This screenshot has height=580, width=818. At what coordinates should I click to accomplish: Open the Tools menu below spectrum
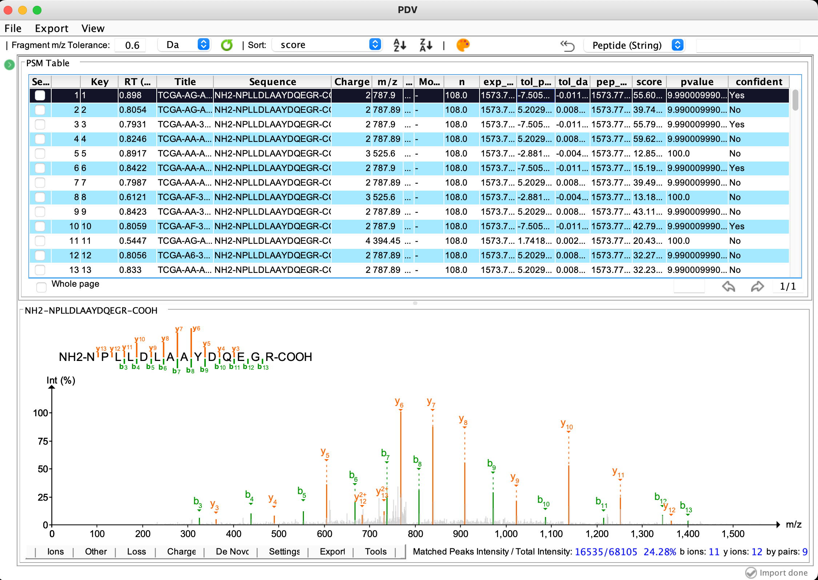coord(376,552)
